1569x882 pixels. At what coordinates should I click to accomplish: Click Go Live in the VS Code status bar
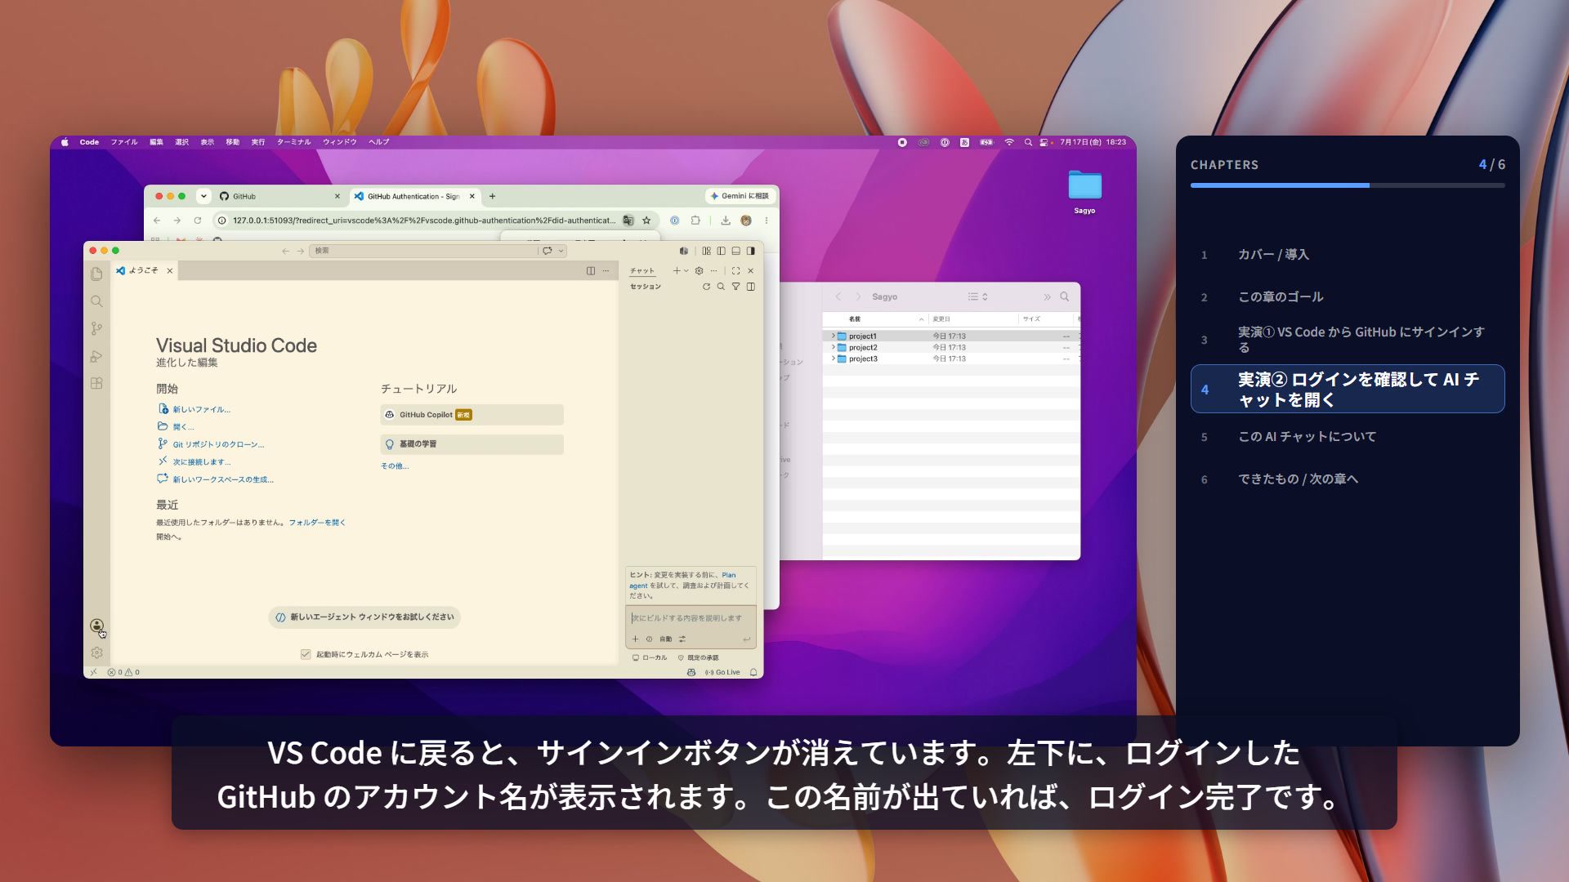tap(722, 672)
